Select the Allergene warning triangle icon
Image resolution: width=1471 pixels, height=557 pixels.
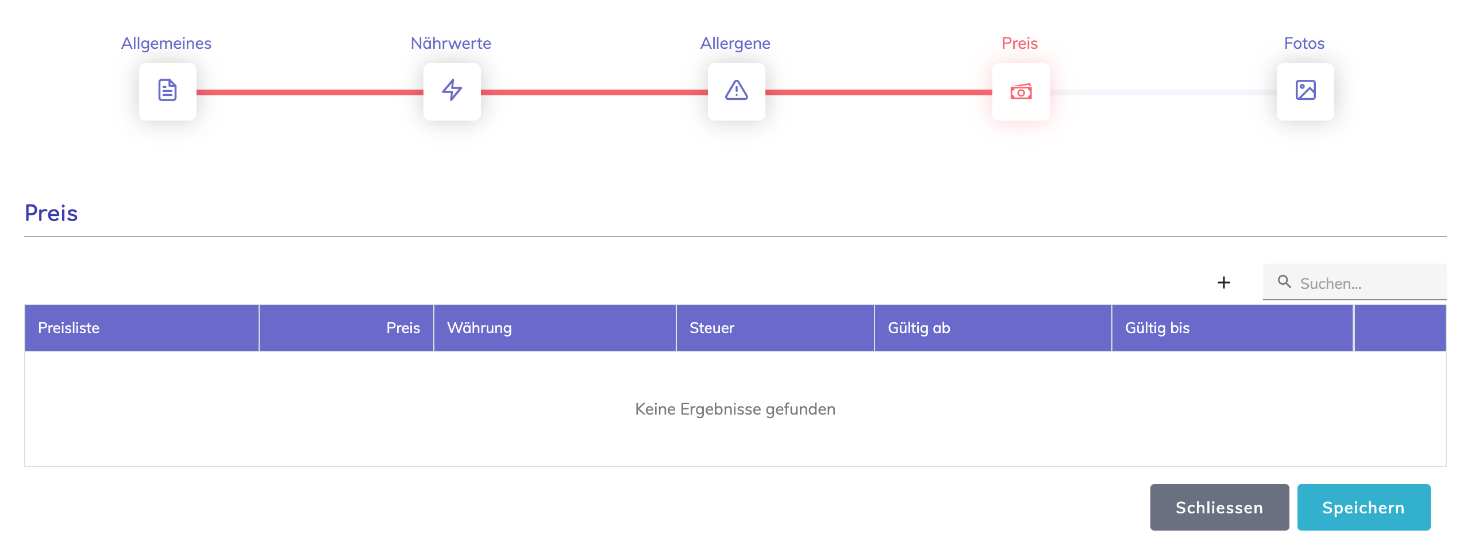(736, 91)
